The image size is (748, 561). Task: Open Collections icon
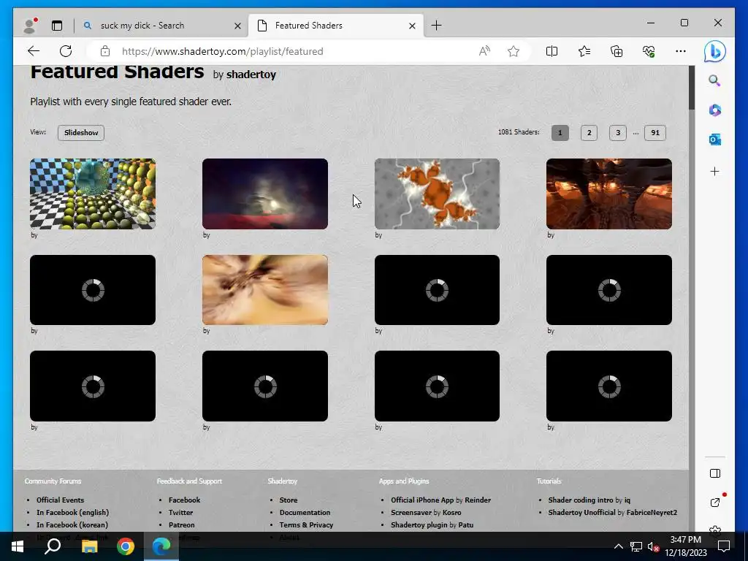pyautogui.click(x=617, y=51)
